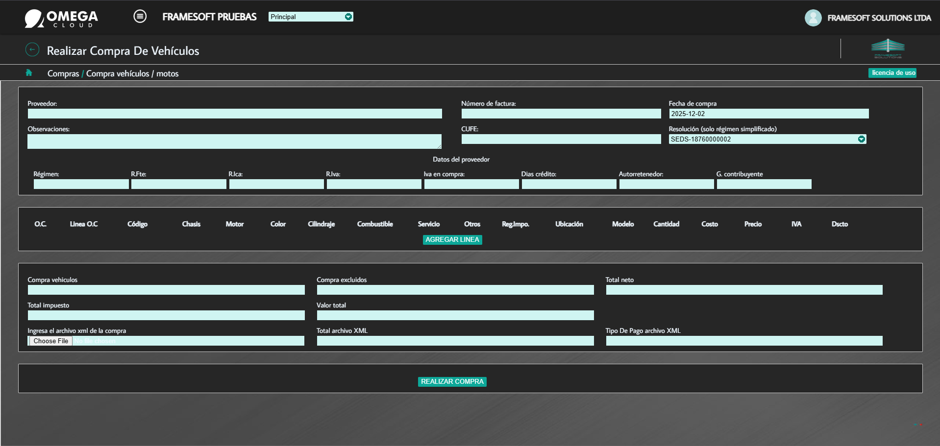Click the AGREGAR LINEA button
The width and height of the screenshot is (940, 446).
tap(452, 239)
